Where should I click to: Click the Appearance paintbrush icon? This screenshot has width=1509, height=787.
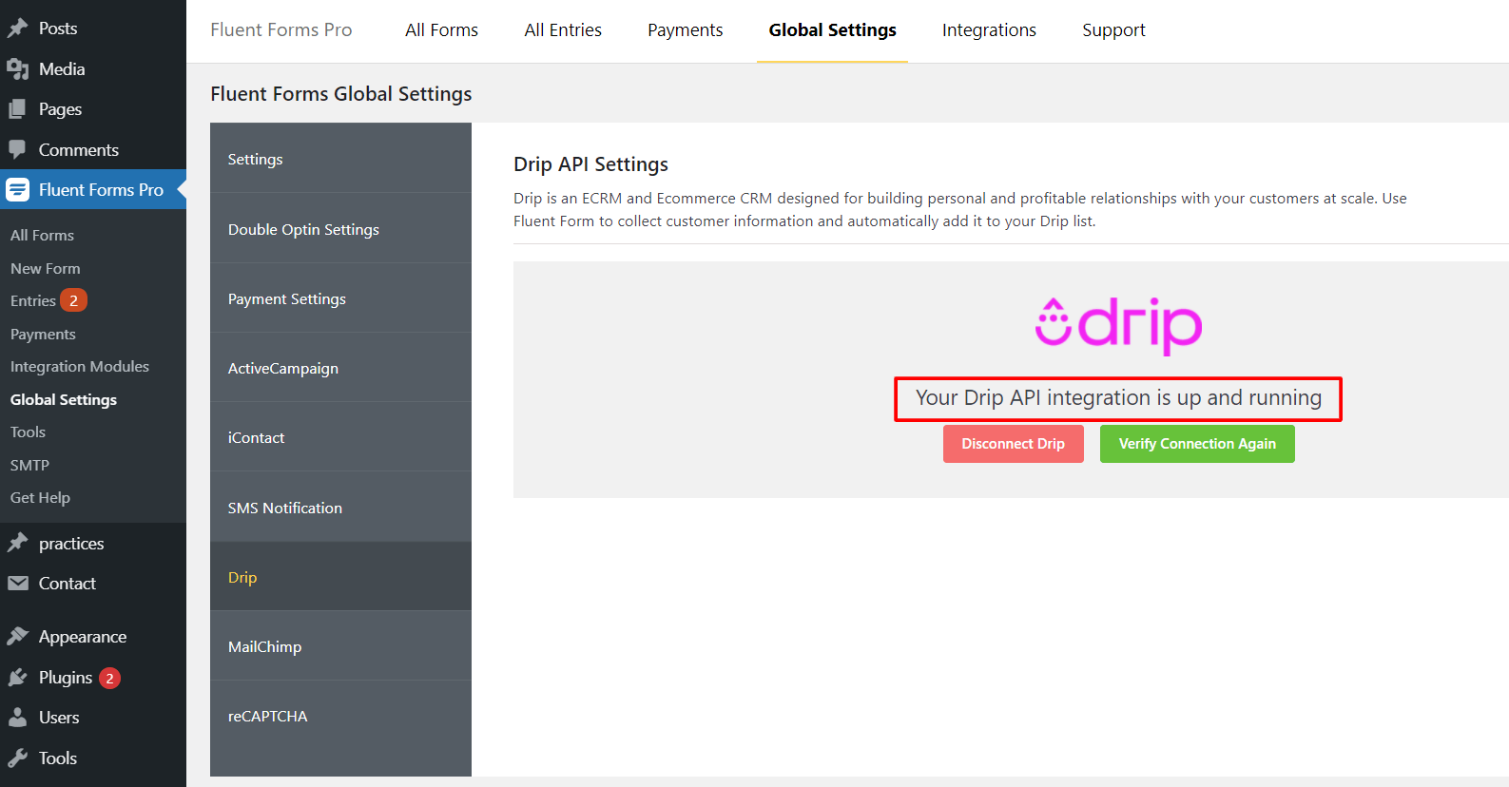[x=18, y=637]
